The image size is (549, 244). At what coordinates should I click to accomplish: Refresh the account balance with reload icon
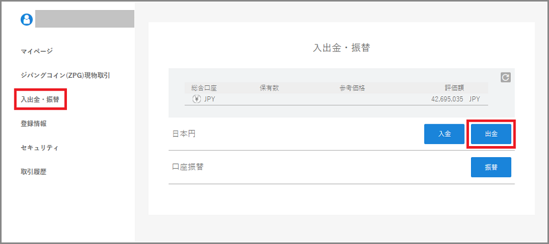505,77
